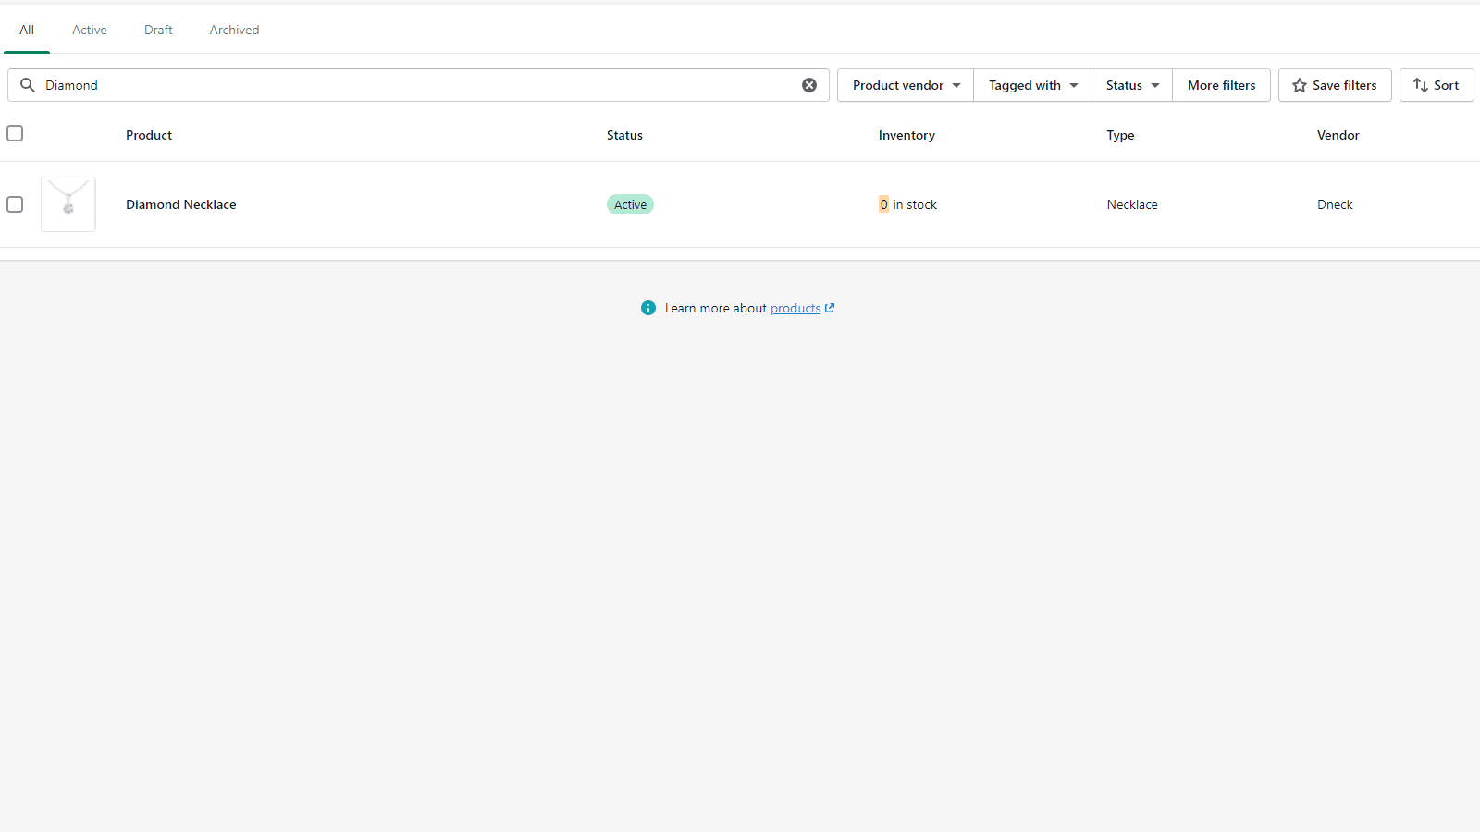Click the star icon in Save filters
Screen dimensions: 1480x832
tap(1300, 85)
